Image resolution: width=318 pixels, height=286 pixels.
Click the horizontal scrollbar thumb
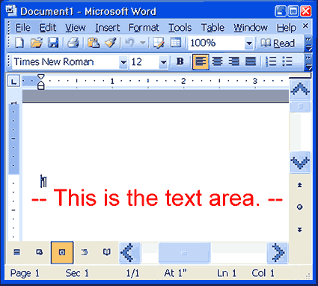tap(184, 253)
